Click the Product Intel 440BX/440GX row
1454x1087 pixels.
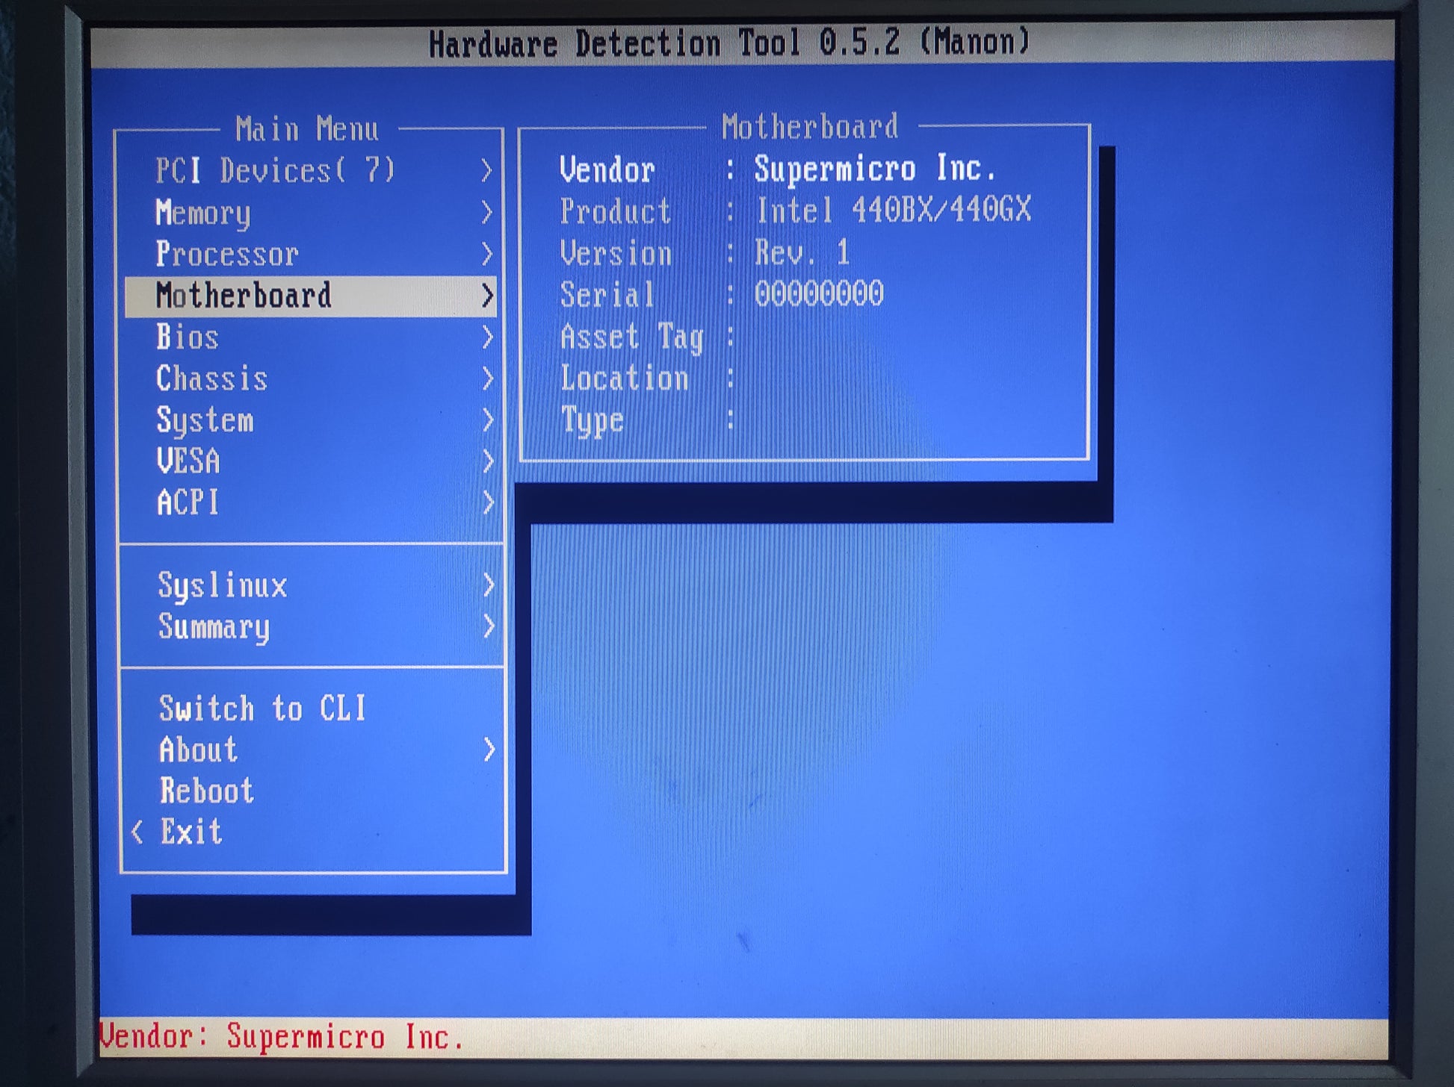coord(796,211)
